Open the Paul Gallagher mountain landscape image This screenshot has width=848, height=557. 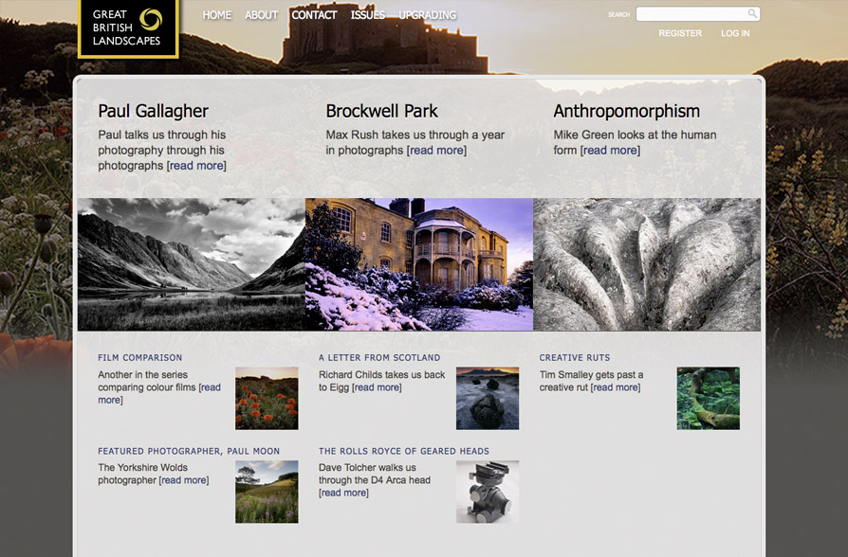tap(191, 264)
